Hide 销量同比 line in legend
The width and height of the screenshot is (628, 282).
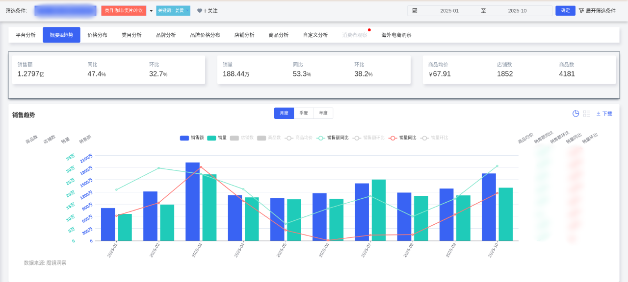[x=402, y=138]
